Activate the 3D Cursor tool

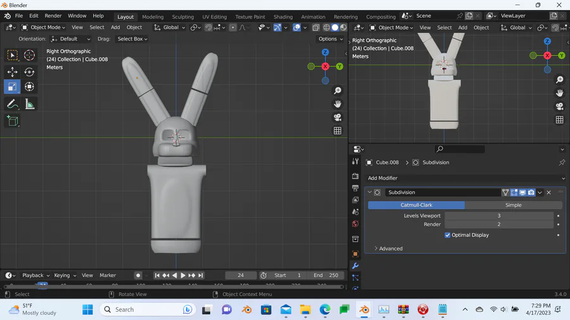(29, 56)
